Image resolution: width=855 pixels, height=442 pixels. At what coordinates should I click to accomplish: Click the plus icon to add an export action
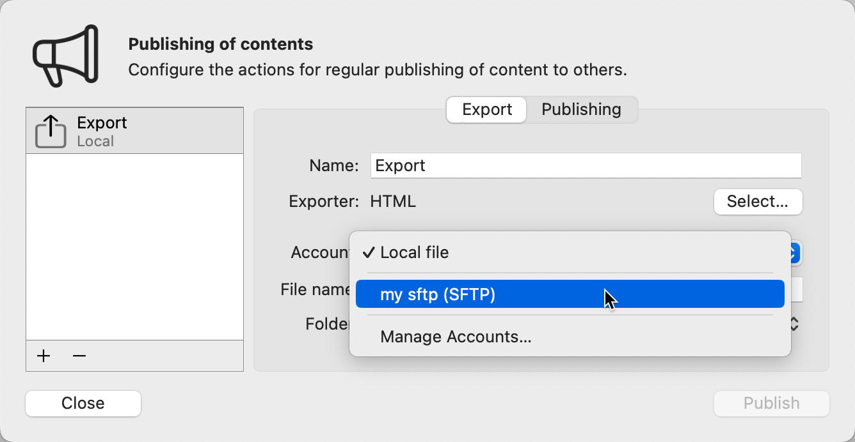coord(44,356)
